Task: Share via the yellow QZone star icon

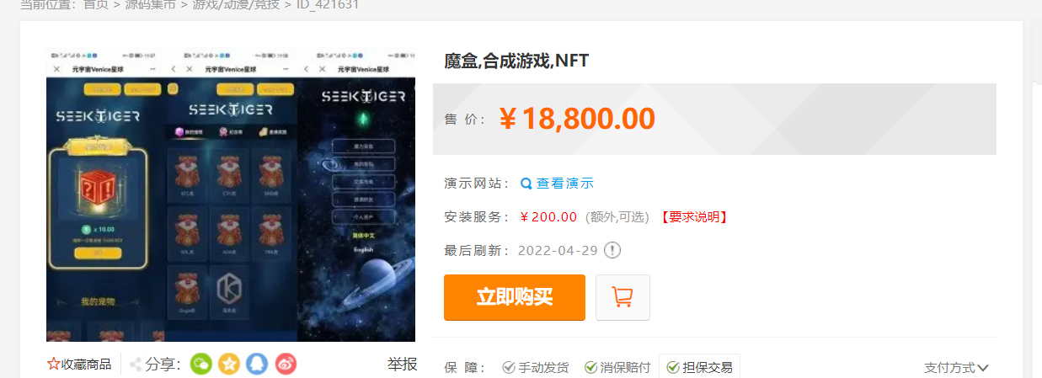Action: 229,365
